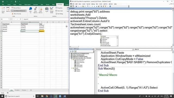Switch to the Excel Home tab
This screenshot has width=174, height=98.
coord(9,5)
